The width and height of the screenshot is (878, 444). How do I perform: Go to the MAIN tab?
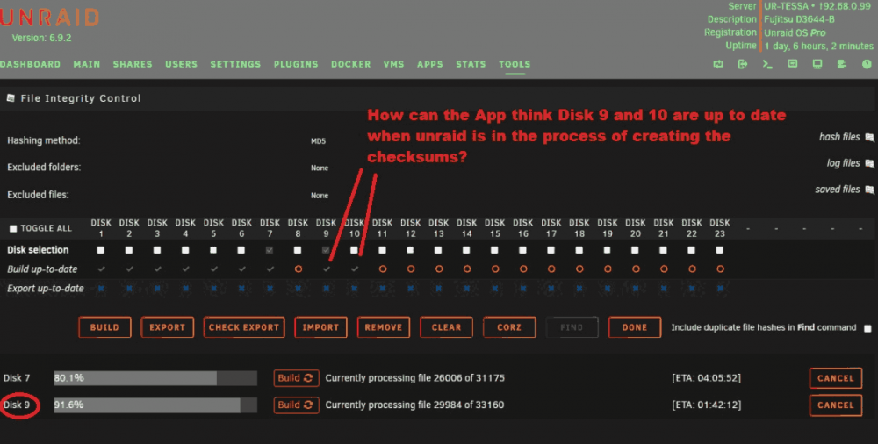click(x=87, y=64)
